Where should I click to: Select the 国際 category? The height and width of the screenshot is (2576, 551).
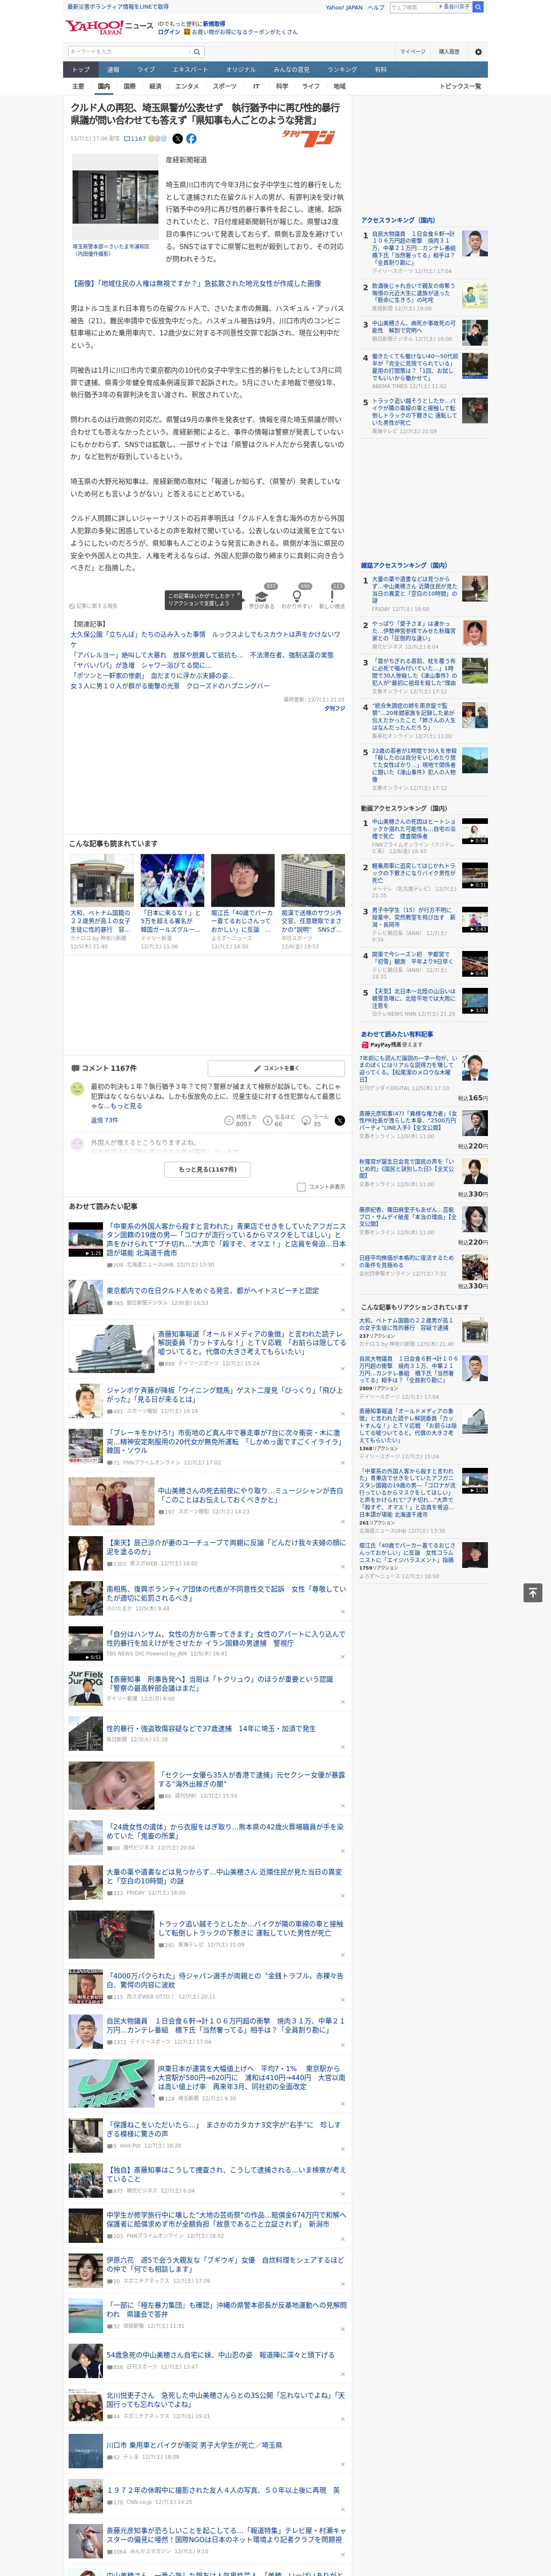(x=129, y=86)
